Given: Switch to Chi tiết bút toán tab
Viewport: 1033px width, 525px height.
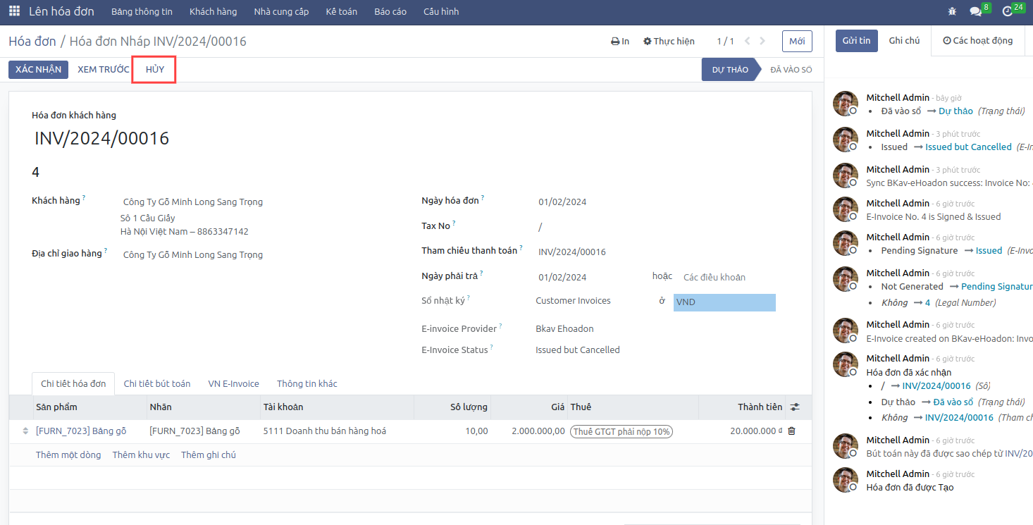Looking at the screenshot, I should [x=156, y=384].
